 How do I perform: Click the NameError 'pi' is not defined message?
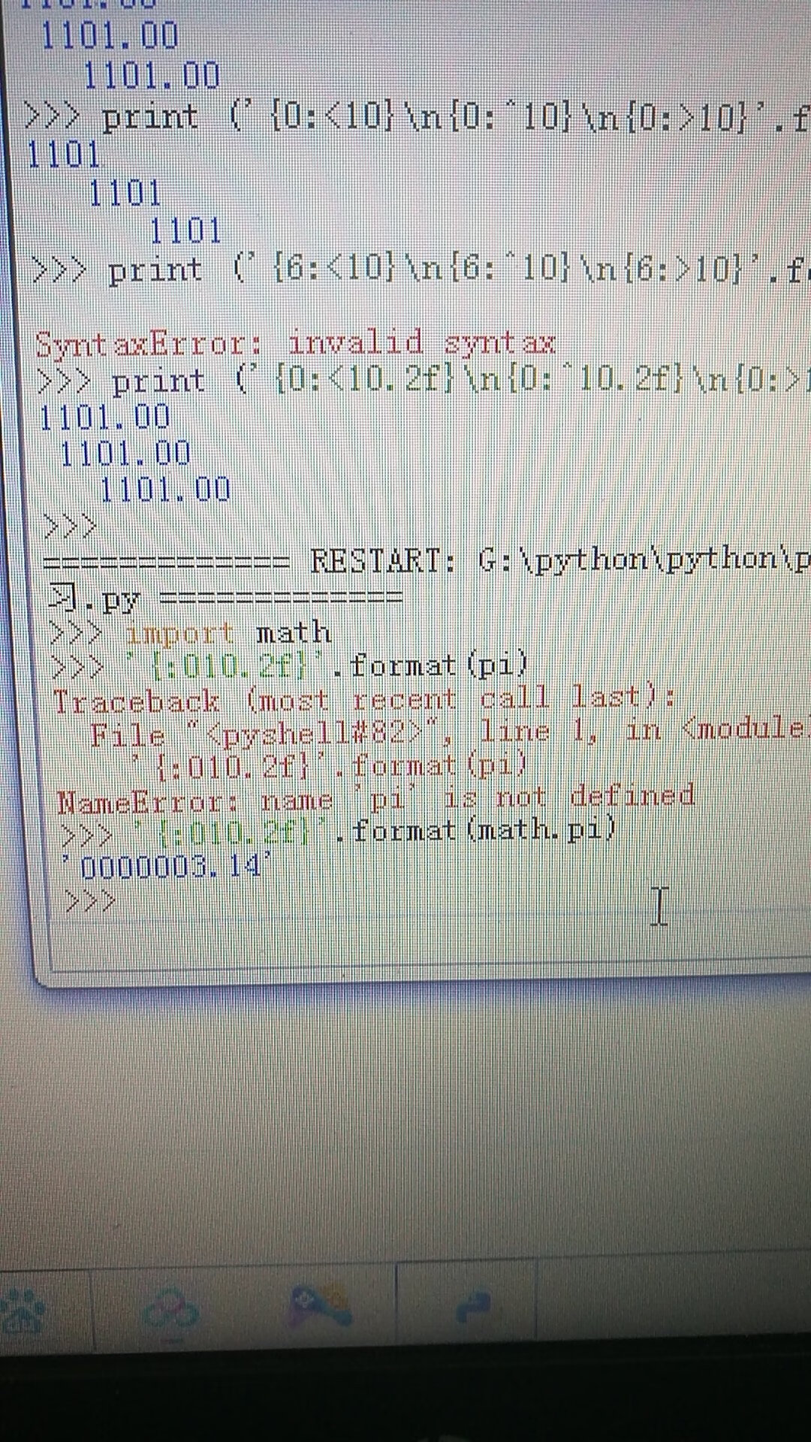point(375,798)
